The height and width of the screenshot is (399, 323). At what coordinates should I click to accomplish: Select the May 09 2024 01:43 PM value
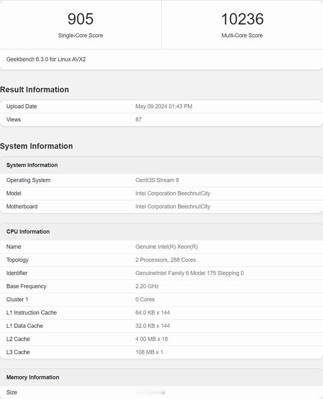click(x=164, y=106)
